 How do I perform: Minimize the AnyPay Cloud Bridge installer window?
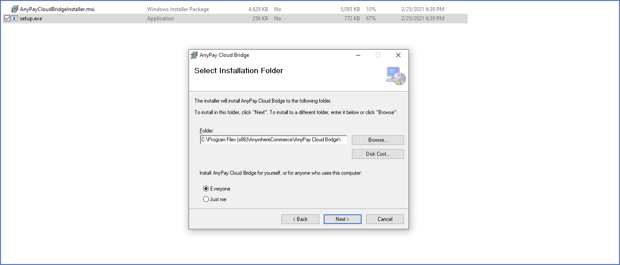[358, 55]
